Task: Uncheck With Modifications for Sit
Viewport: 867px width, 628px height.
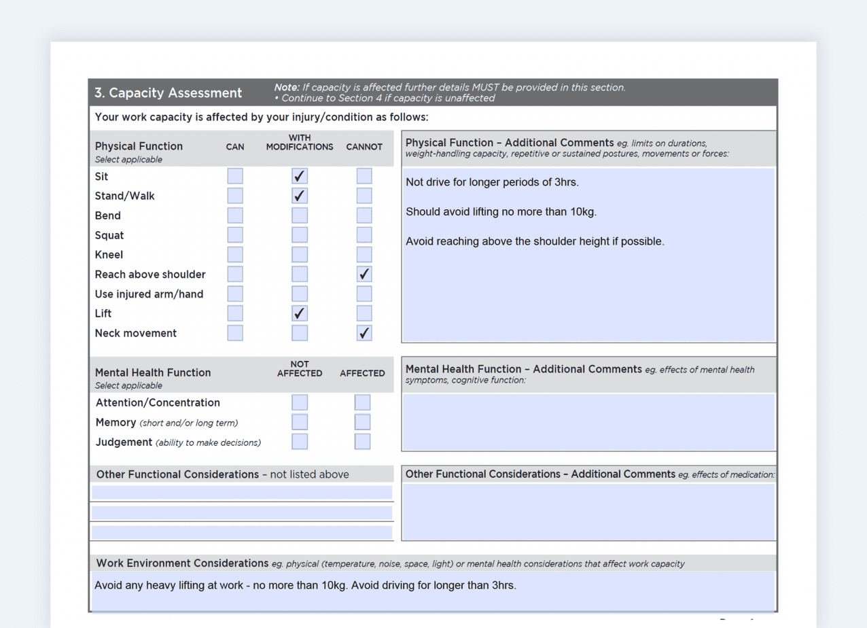Action: click(299, 175)
